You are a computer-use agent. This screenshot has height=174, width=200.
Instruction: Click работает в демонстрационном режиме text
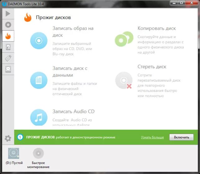pos(86,137)
